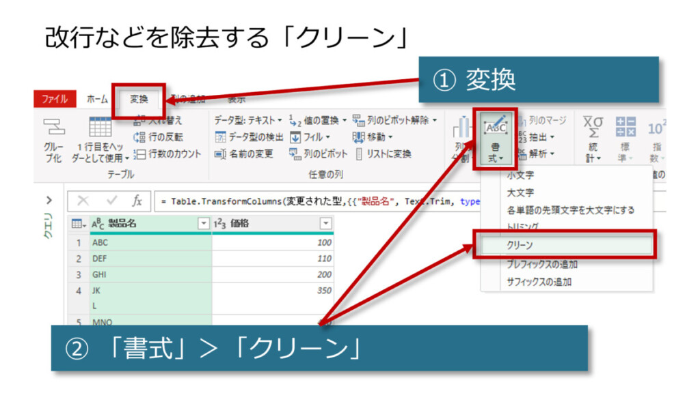
Task: Choose サフィックスの追加 (Add Suffix) option
Action: click(x=539, y=281)
